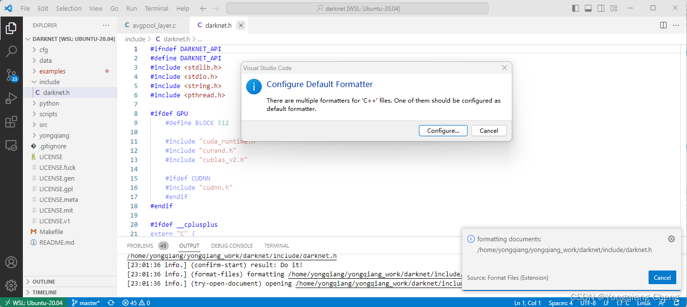The image size is (687, 307).
Task: Open the Extensions view
Action: click(12, 122)
